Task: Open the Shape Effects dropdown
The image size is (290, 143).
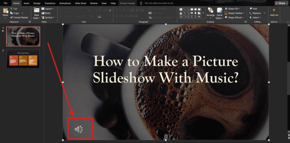Action: click(234, 18)
